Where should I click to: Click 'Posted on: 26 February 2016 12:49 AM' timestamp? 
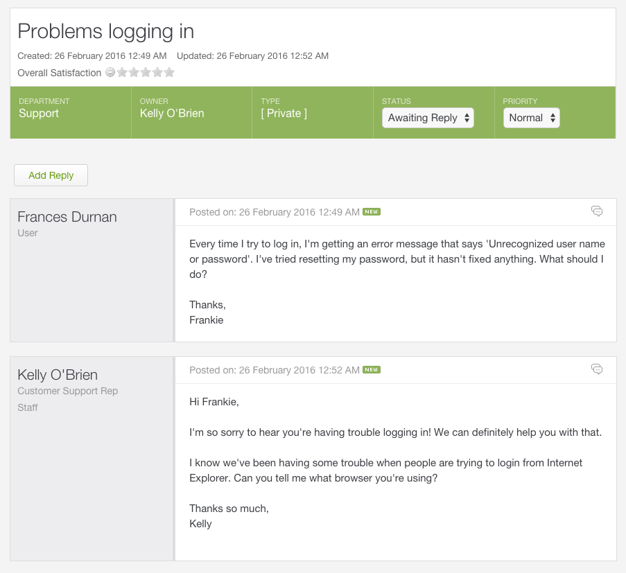point(275,212)
